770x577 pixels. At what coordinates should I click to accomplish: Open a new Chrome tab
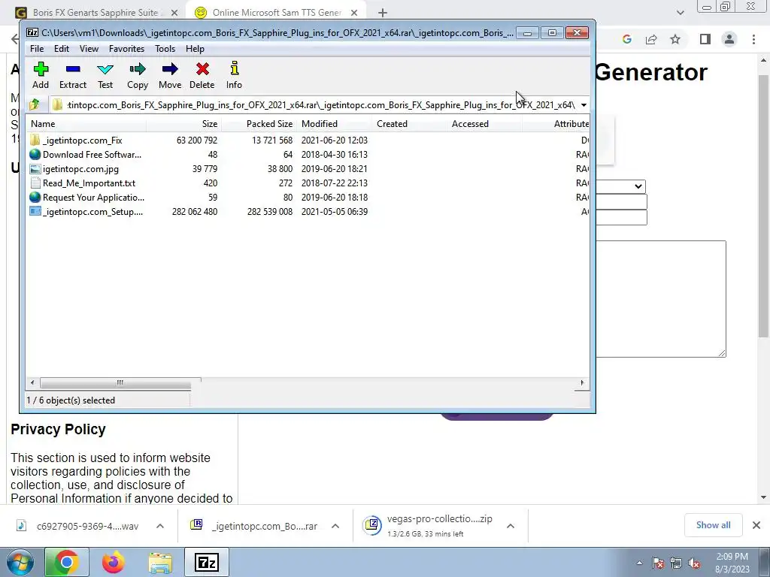[x=383, y=13]
